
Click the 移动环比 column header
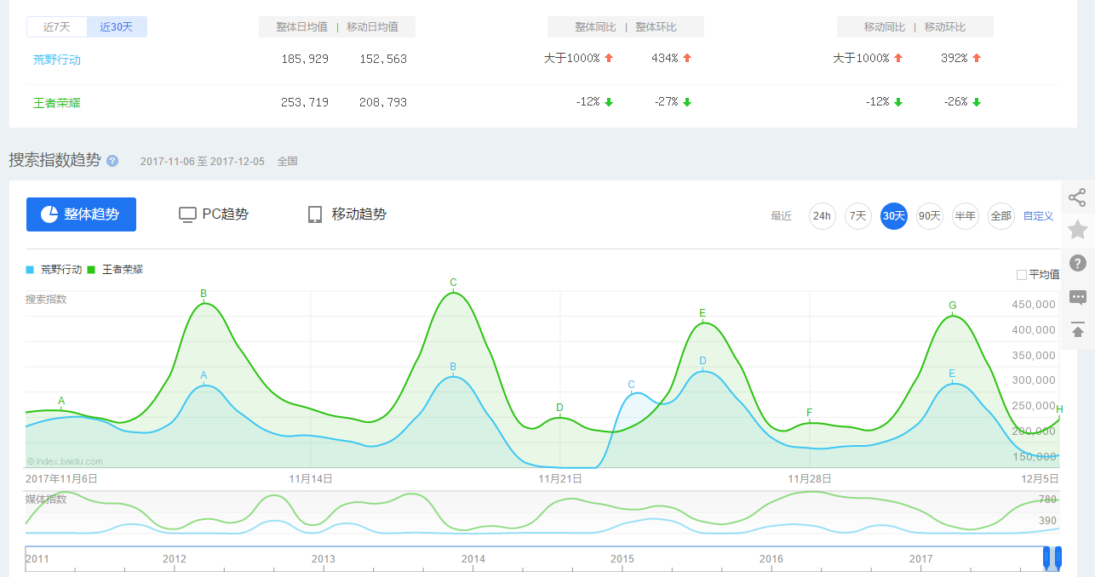945,27
